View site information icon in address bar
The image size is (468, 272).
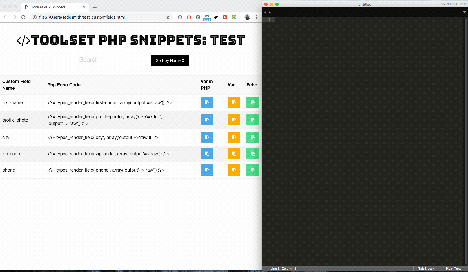coord(35,17)
